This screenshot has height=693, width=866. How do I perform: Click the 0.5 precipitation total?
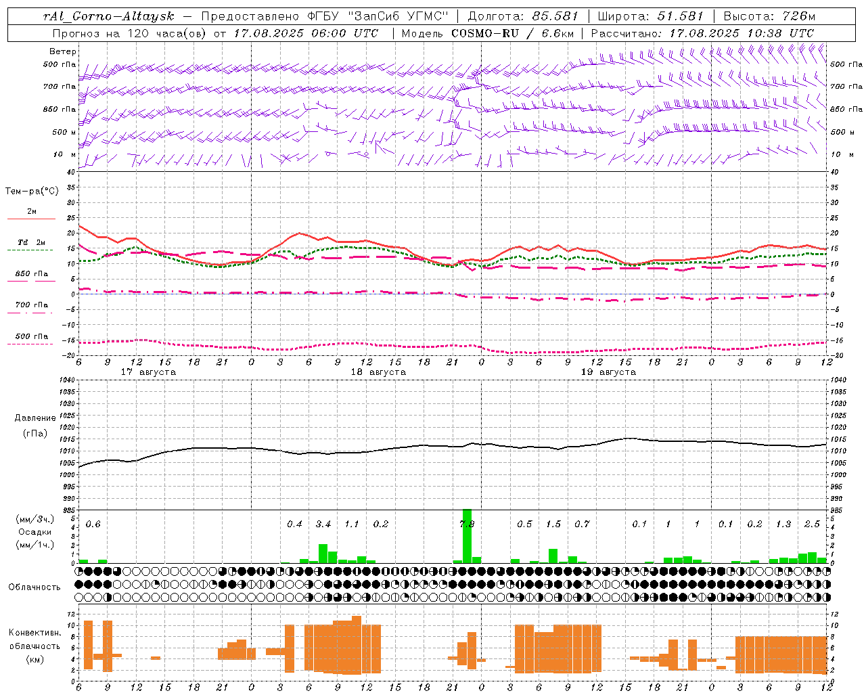(x=524, y=524)
